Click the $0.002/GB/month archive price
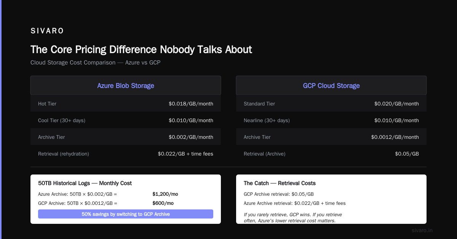The image size is (457, 239). [x=191, y=137]
